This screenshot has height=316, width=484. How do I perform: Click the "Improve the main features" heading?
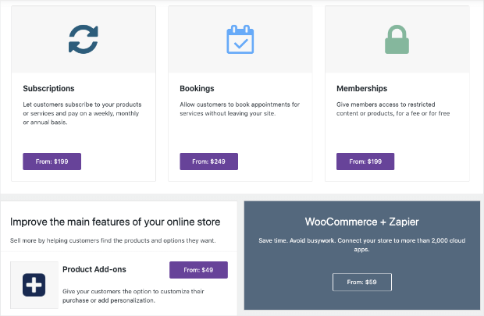pos(115,222)
